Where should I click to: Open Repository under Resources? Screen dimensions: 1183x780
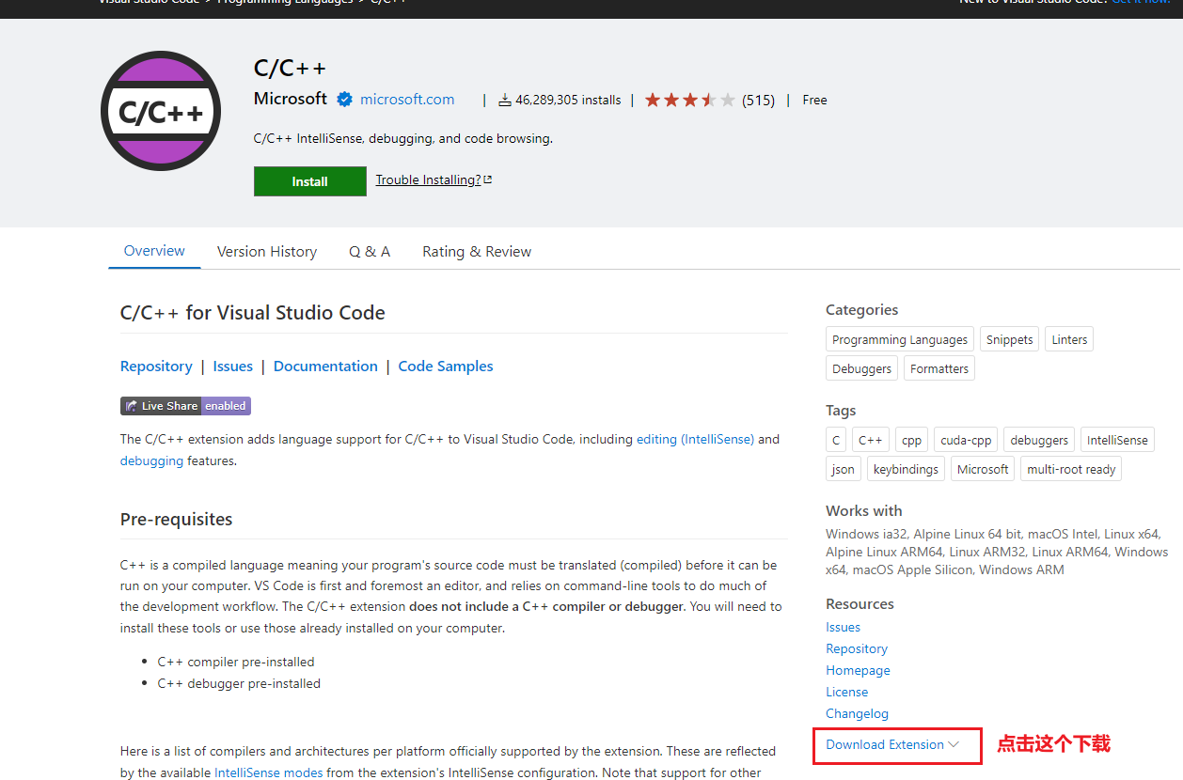[857, 648]
